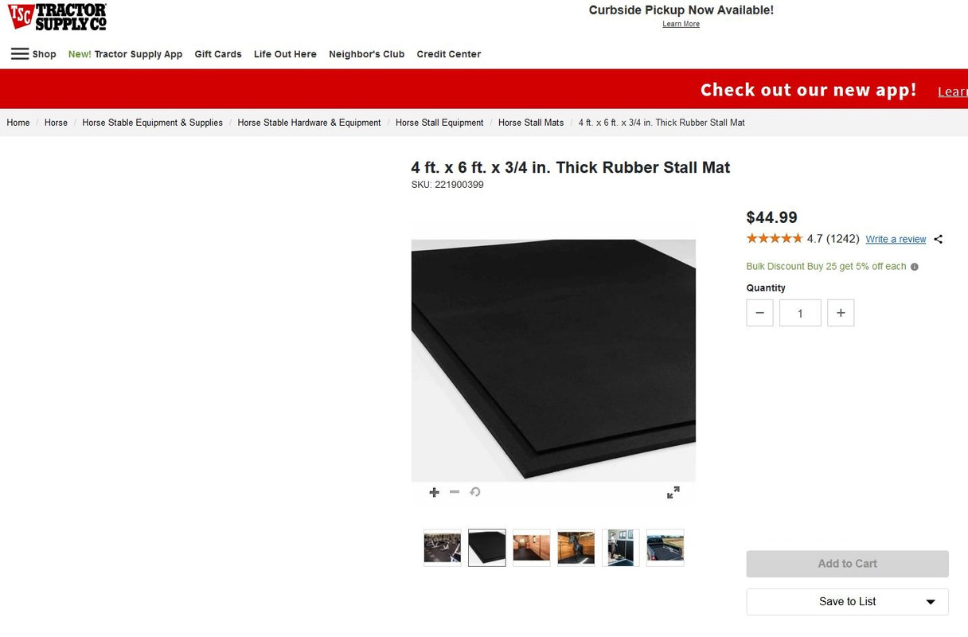
Task: Click the Tractor Supply Co logo
Action: (57, 17)
